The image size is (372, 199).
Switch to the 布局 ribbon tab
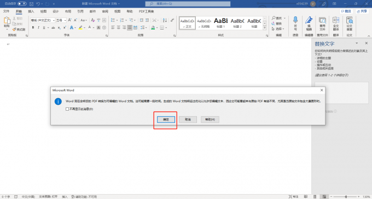pos(68,11)
